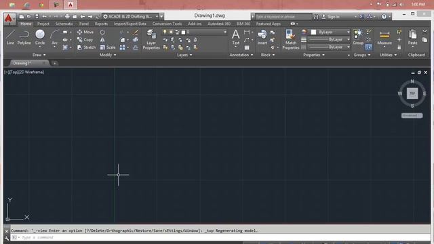Viewport: 434px width, 244px height.
Task: Click the Array tool icon in Modify panel
Action: 122,47
